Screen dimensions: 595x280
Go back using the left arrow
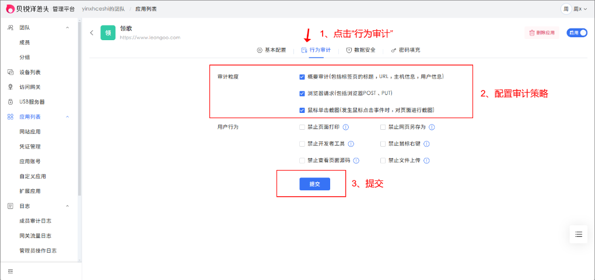(92, 33)
